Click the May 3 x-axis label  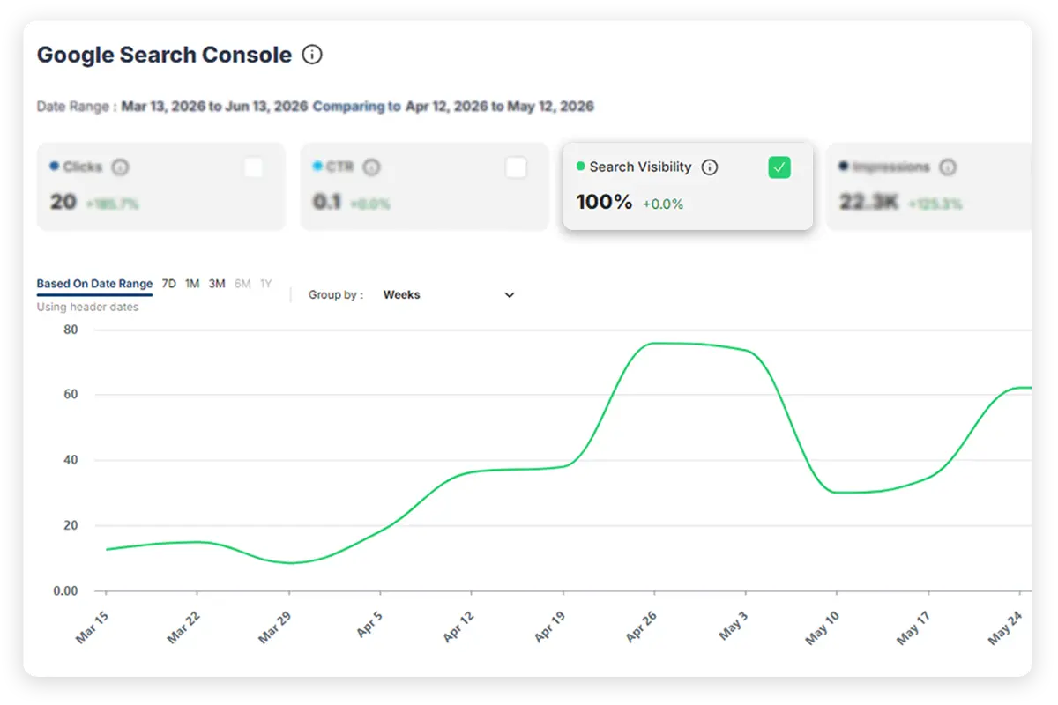[x=734, y=625]
